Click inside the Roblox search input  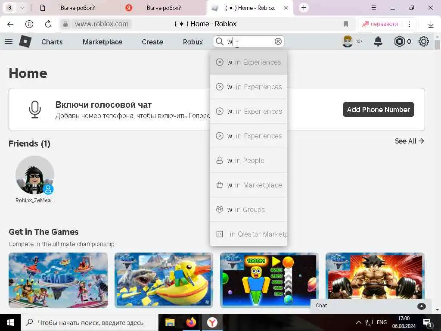(249, 42)
